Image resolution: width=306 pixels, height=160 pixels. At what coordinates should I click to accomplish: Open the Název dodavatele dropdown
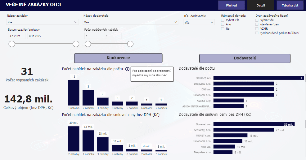click(130, 22)
